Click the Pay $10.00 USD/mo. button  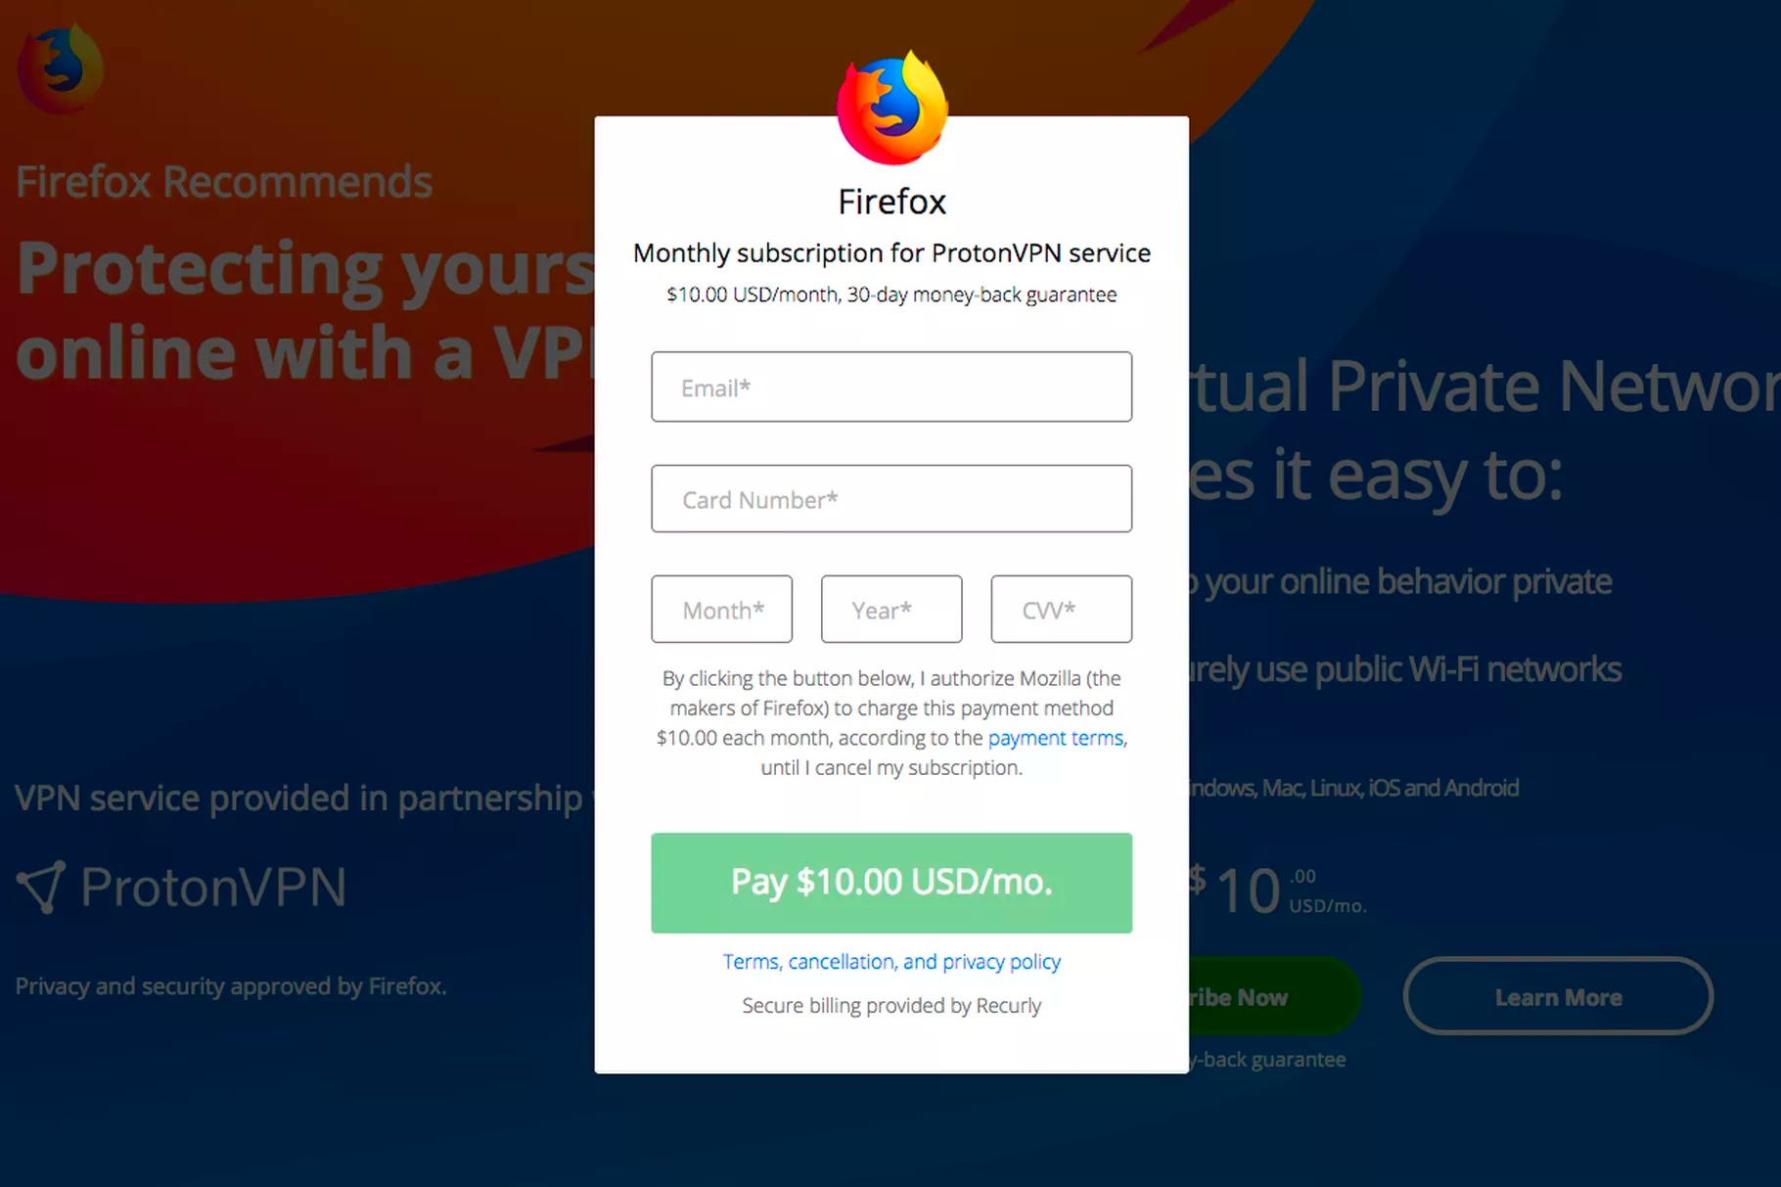(891, 883)
